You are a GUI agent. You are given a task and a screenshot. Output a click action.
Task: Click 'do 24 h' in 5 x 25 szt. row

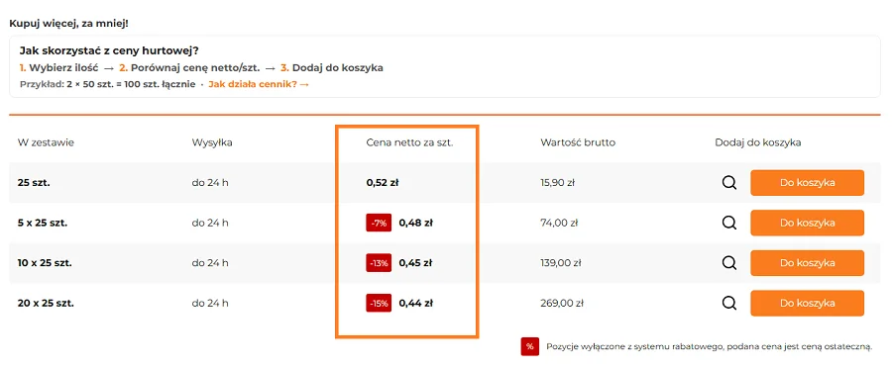[x=210, y=224]
